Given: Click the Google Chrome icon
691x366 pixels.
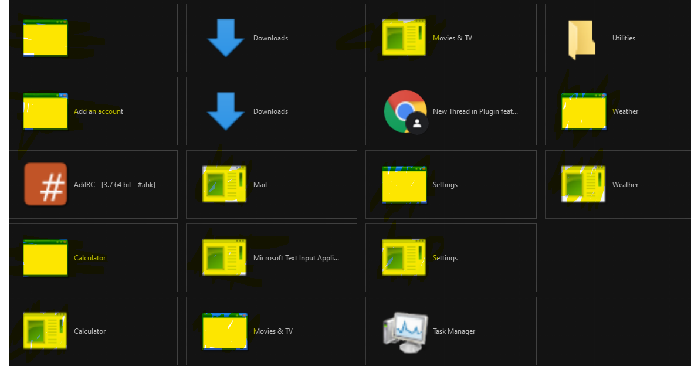Looking at the screenshot, I should (x=404, y=111).
